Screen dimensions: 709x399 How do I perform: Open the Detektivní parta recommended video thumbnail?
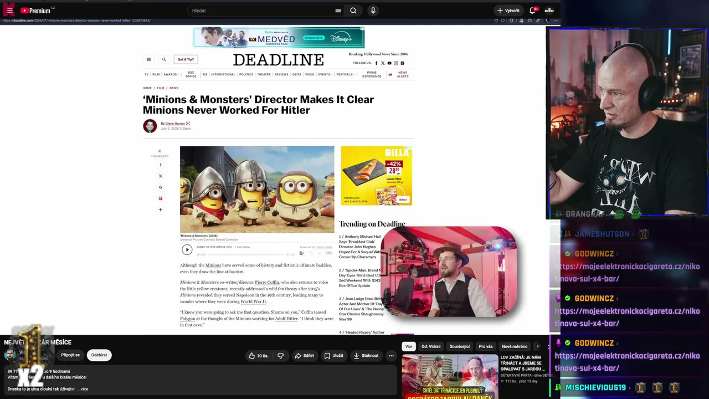pos(450,377)
